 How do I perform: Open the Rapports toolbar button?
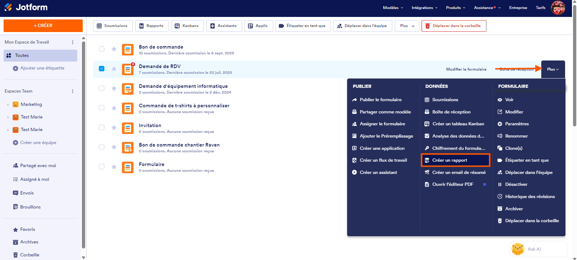(x=152, y=26)
